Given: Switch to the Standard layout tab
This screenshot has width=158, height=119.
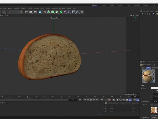Looking at the screenshot, I should [x=95, y=5].
